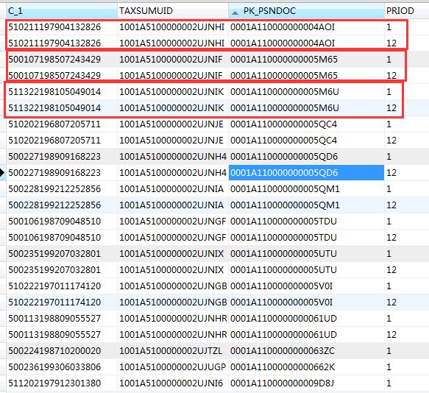Select cell 0001A110000000005TDU with PRIOD 1
This screenshot has width=429, height=393.
pos(306,221)
